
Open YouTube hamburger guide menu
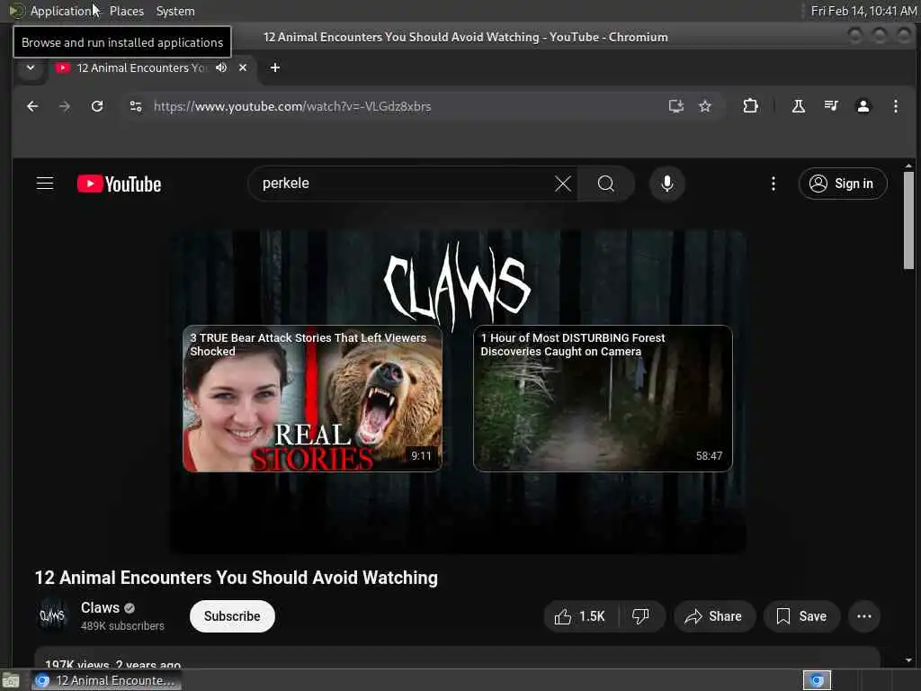click(45, 184)
